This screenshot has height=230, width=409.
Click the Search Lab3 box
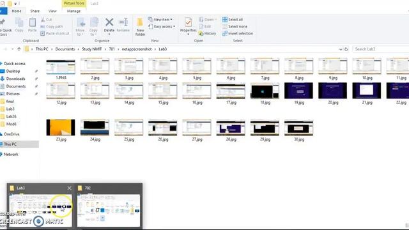380,49
